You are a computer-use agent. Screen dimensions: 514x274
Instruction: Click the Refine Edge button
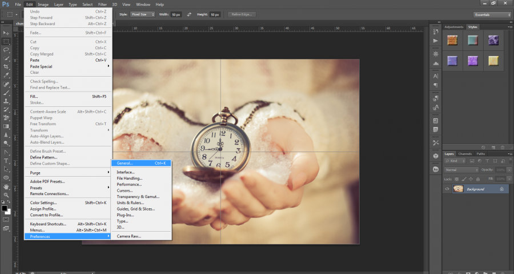point(242,14)
